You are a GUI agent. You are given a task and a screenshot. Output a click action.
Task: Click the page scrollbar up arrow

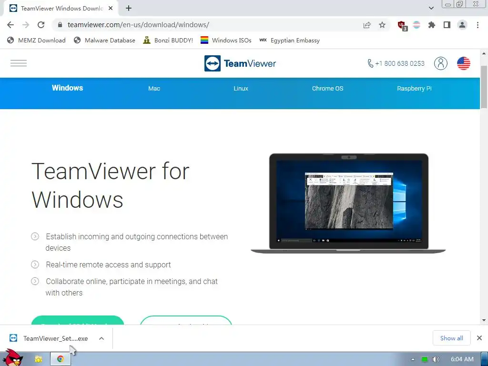coord(484,53)
